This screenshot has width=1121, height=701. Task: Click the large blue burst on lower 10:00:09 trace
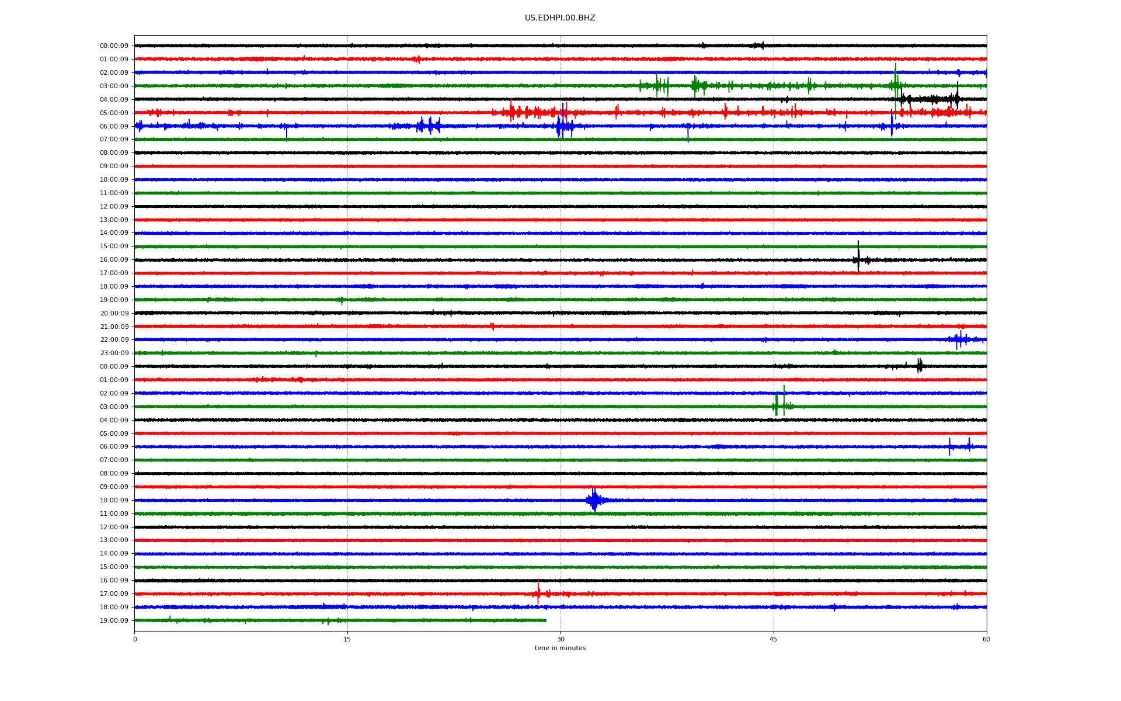(594, 500)
